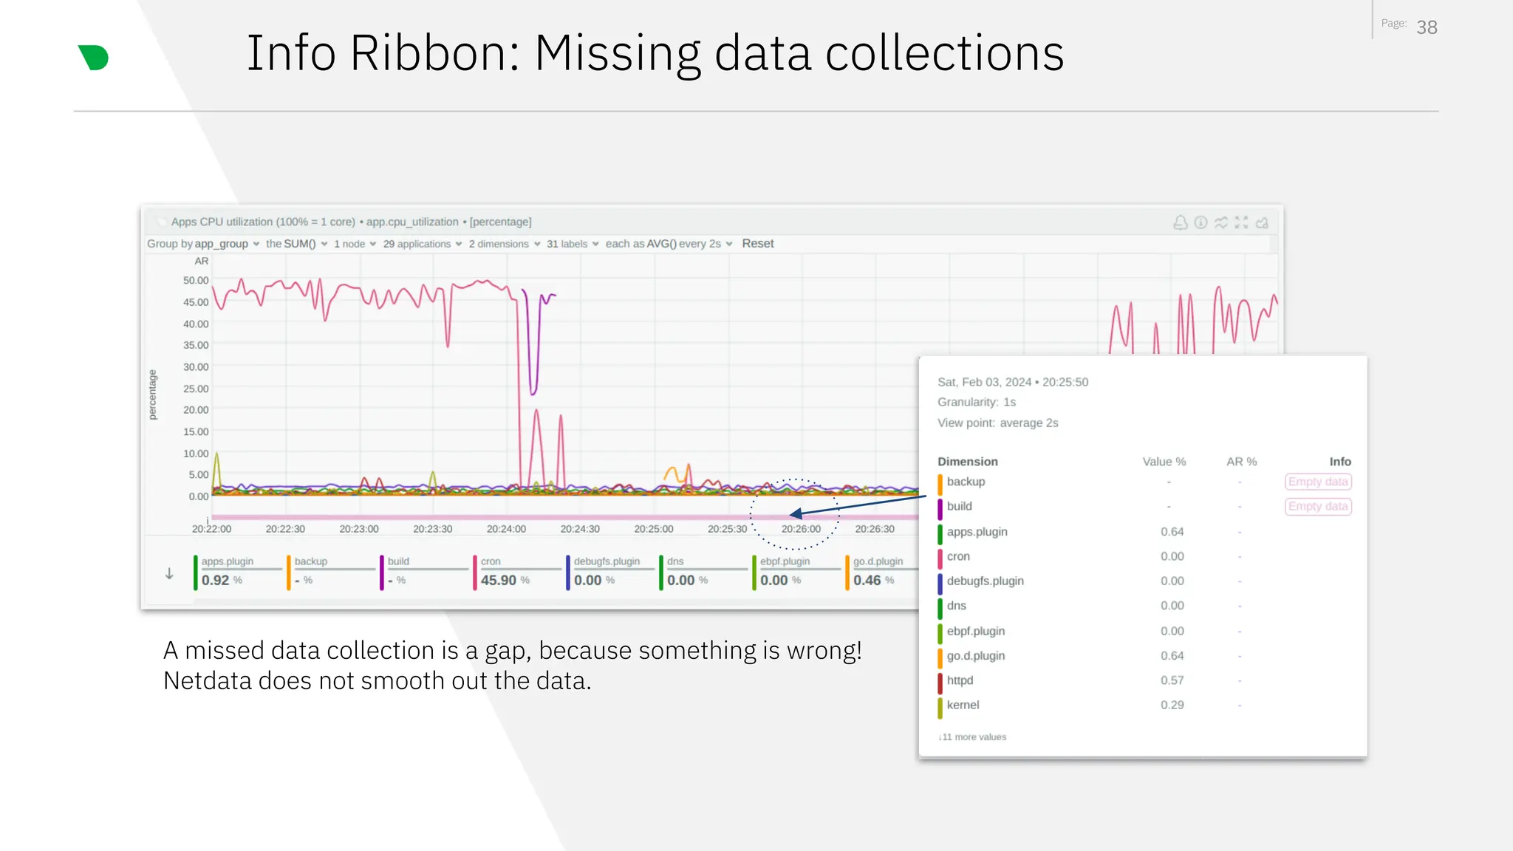Screen dimensions: 1513x851
Task: Click the 20:24:00 time axis label
Action: pyautogui.click(x=506, y=529)
